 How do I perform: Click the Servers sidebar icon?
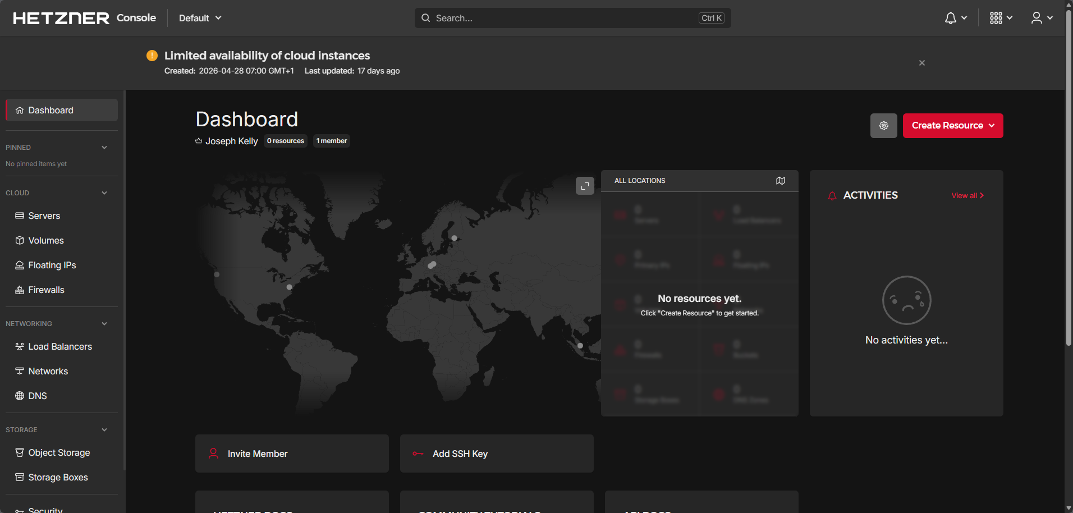coord(20,216)
